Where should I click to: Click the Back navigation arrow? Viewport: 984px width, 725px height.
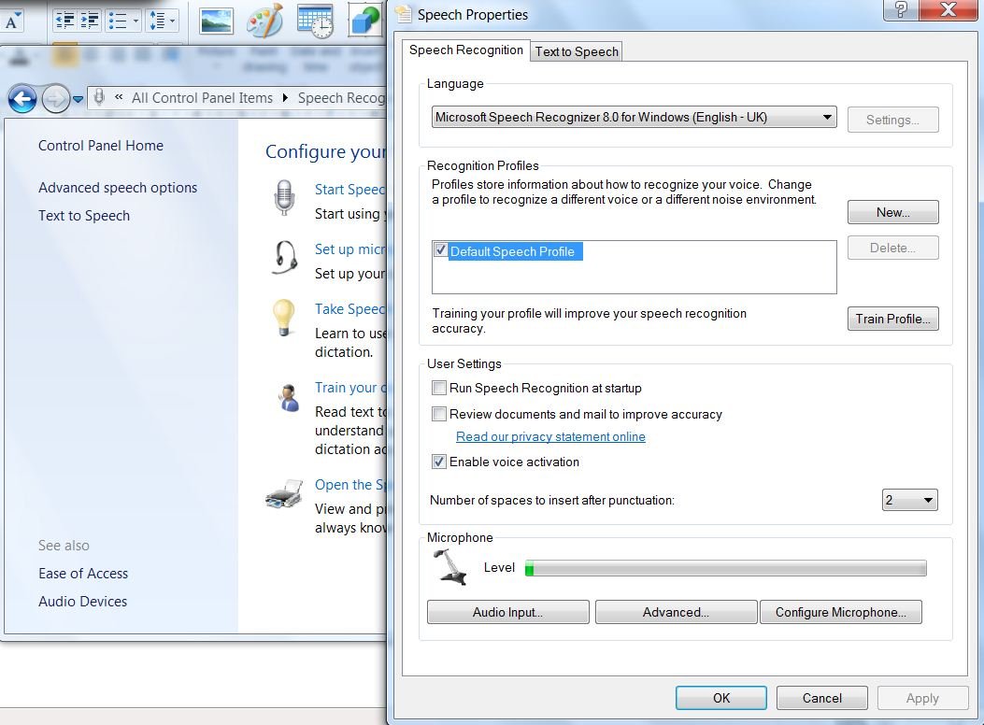[21, 99]
